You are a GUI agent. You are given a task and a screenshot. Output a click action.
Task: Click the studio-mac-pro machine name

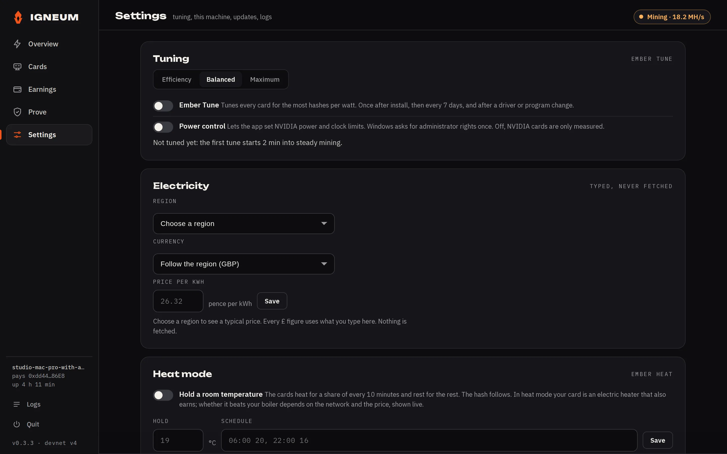coord(48,367)
